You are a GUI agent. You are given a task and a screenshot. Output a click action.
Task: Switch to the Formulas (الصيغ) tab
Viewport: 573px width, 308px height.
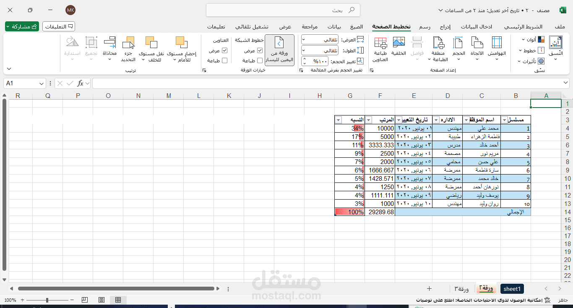point(357,27)
